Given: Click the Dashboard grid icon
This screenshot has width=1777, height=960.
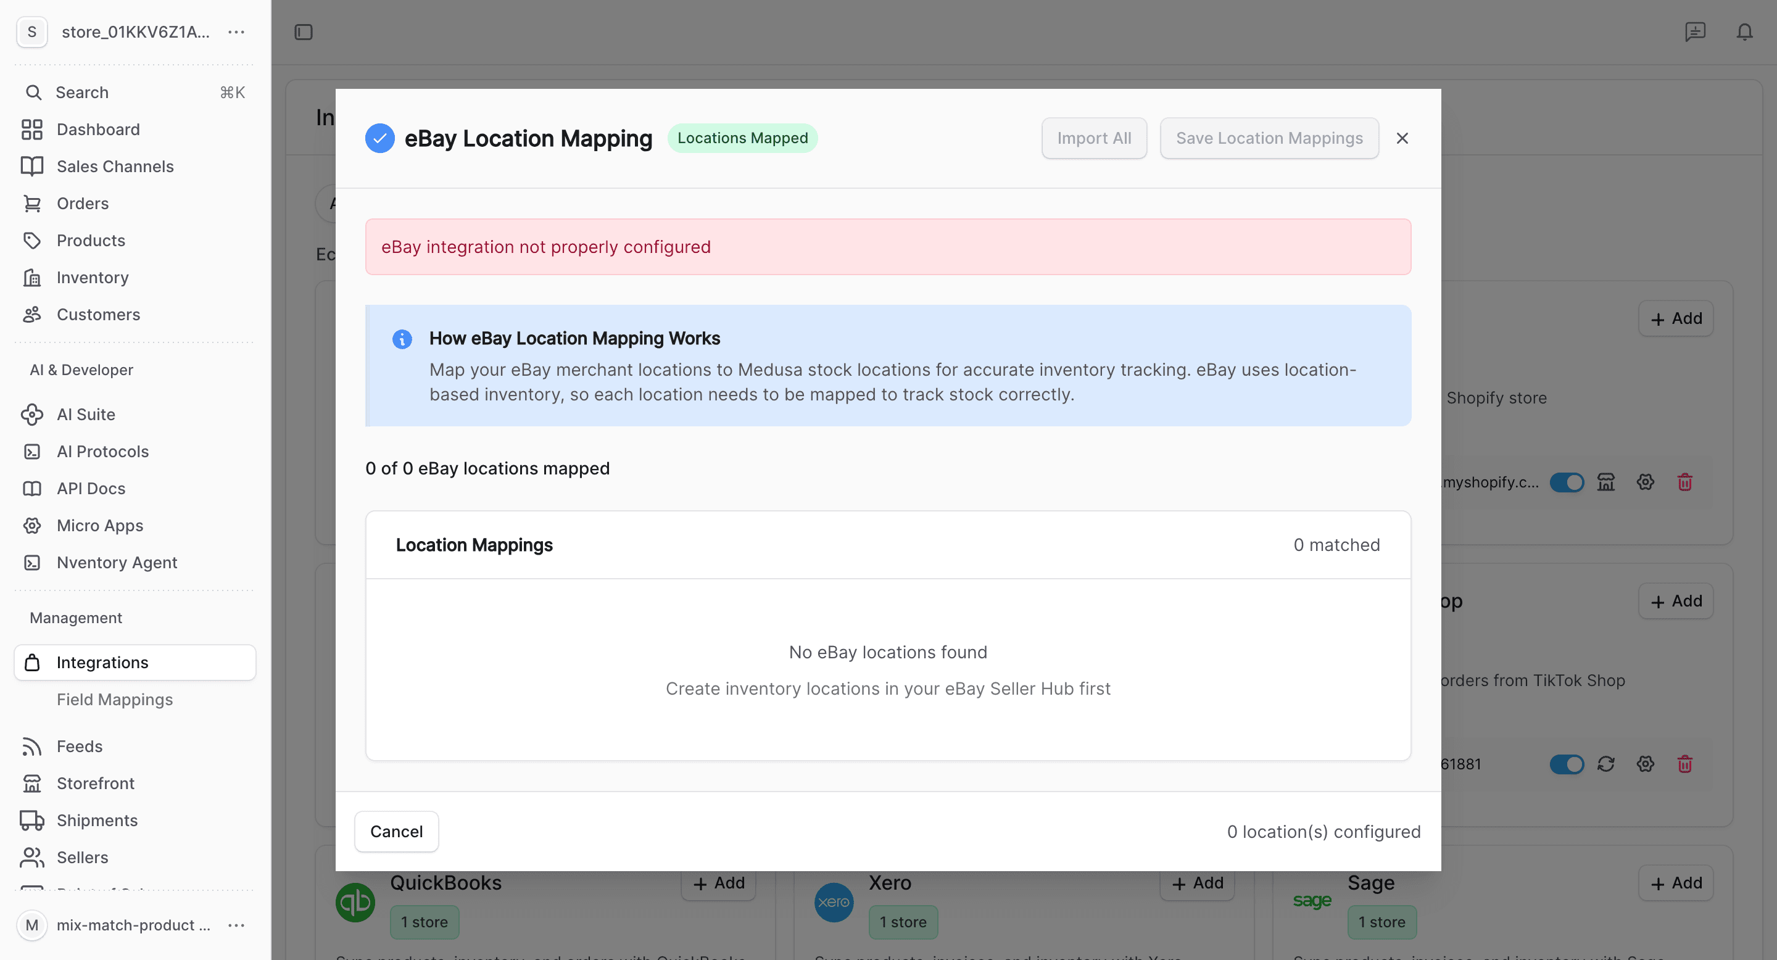Looking at the screenshot, I should pyautogui.click(x=31, y=130).
